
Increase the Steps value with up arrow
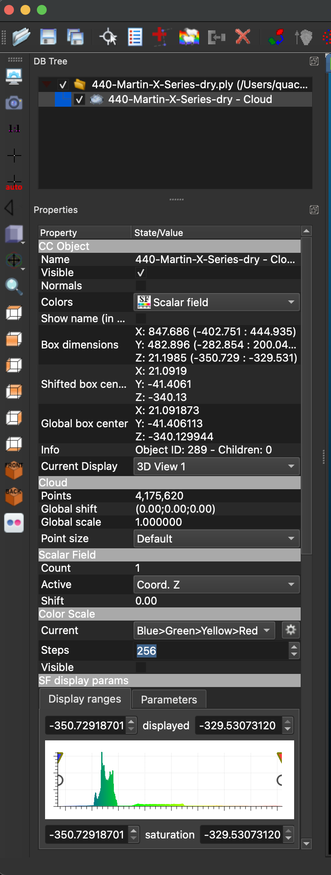point(294,647)
